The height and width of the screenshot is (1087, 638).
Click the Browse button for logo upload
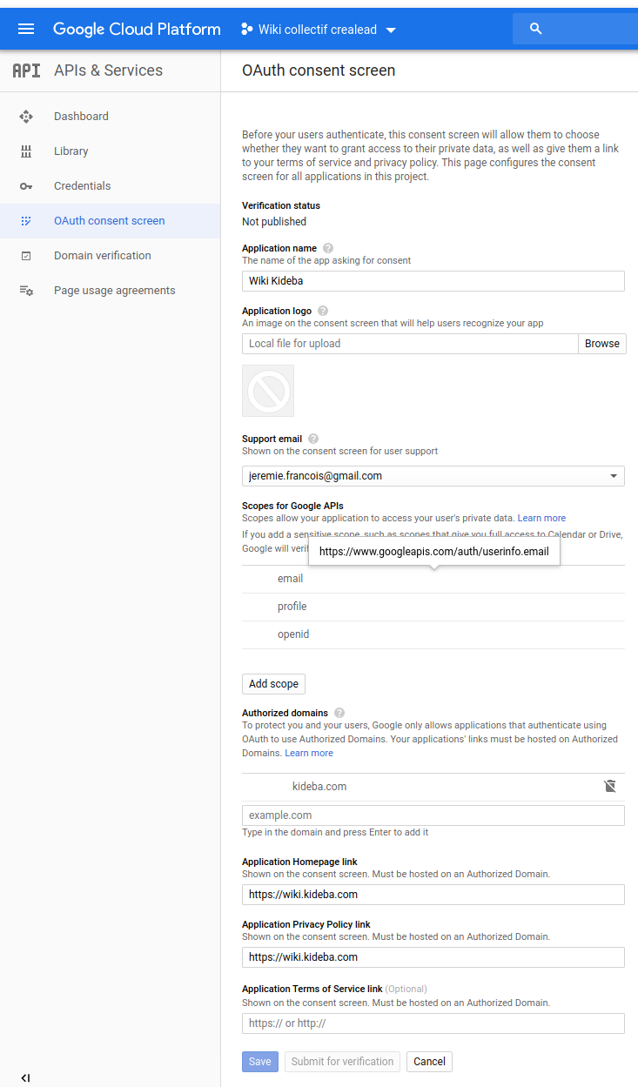tap(602, 344)
